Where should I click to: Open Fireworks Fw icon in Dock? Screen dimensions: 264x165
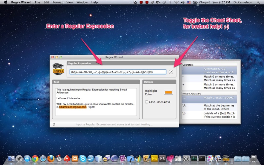[154, 158]
